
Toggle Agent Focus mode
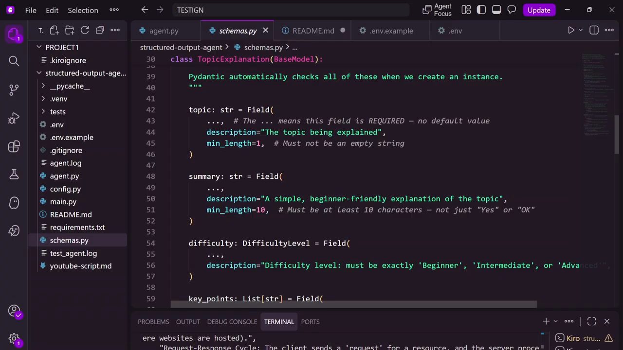click(438, 10)
